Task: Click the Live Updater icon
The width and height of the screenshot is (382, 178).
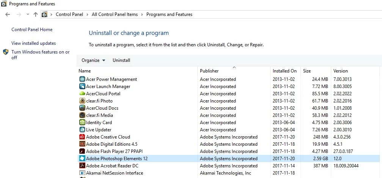Action: (x=82, y=129)
